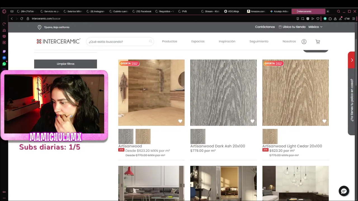
Task: Open Artisanwood Light Cedar 20x100 link
Action: (292, 146)
